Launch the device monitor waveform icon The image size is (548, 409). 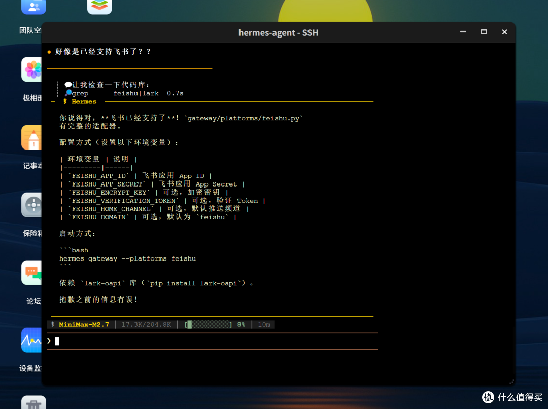pos(32,340)
